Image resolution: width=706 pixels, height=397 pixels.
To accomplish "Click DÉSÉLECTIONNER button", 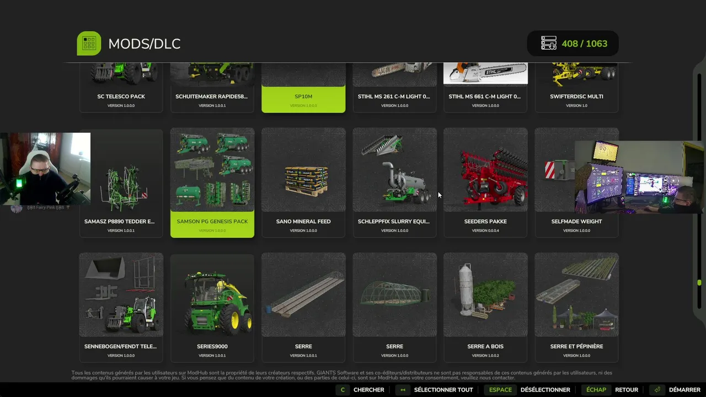I will [x=545, y=390].
